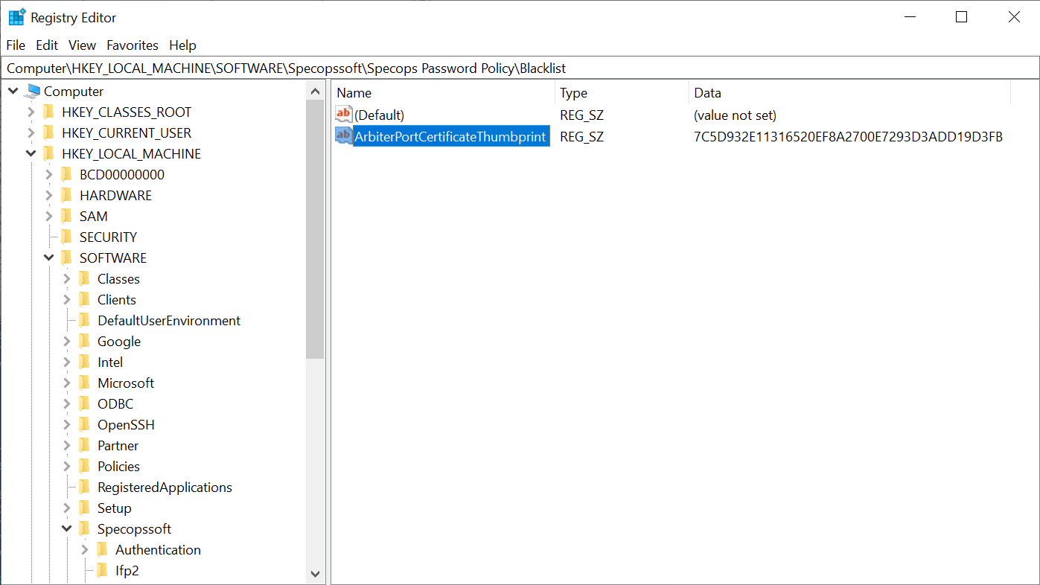Click the tree pane vertical scrollbar thumb

pos(315,230)
